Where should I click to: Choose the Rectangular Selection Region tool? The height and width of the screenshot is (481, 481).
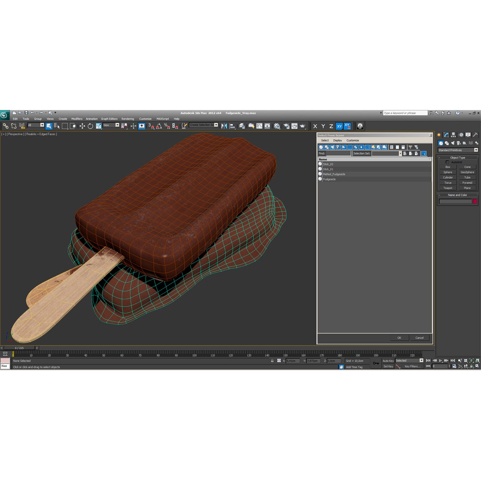tap(65, 126)
